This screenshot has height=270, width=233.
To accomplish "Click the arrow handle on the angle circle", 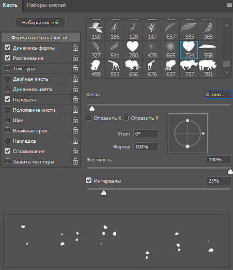I will pyautogui.click(x=204, y=133).
